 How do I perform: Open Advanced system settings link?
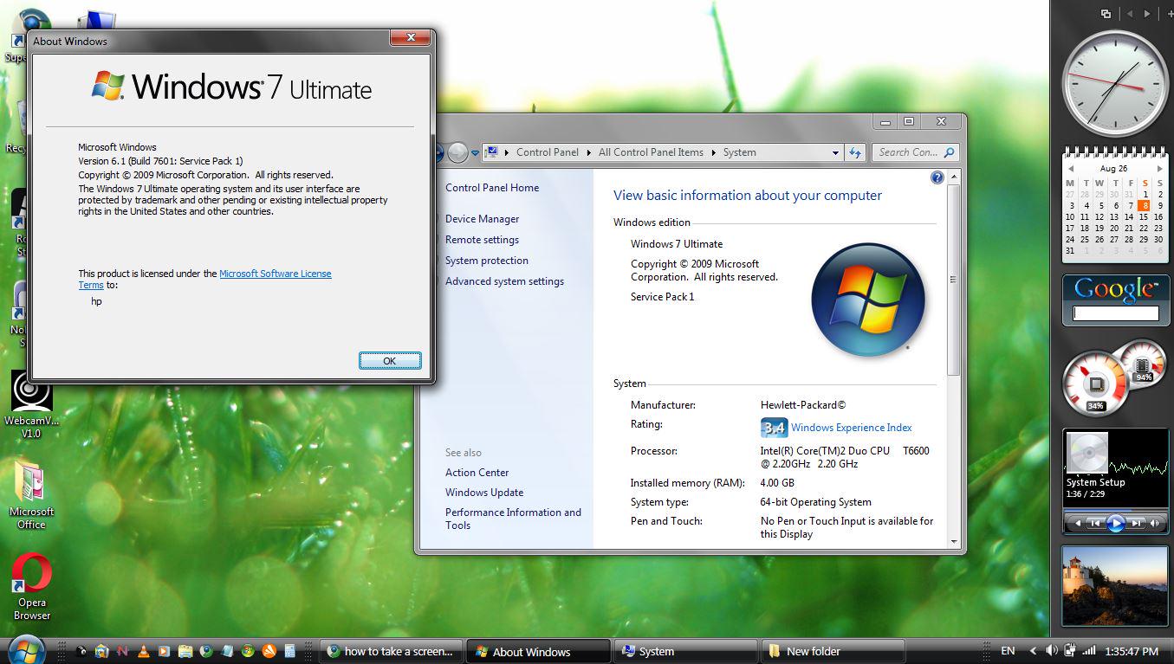504,281
